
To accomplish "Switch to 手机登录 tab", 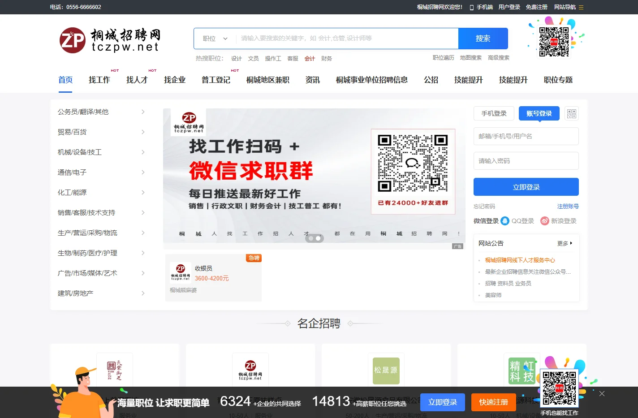I will [x=494, y=113].
